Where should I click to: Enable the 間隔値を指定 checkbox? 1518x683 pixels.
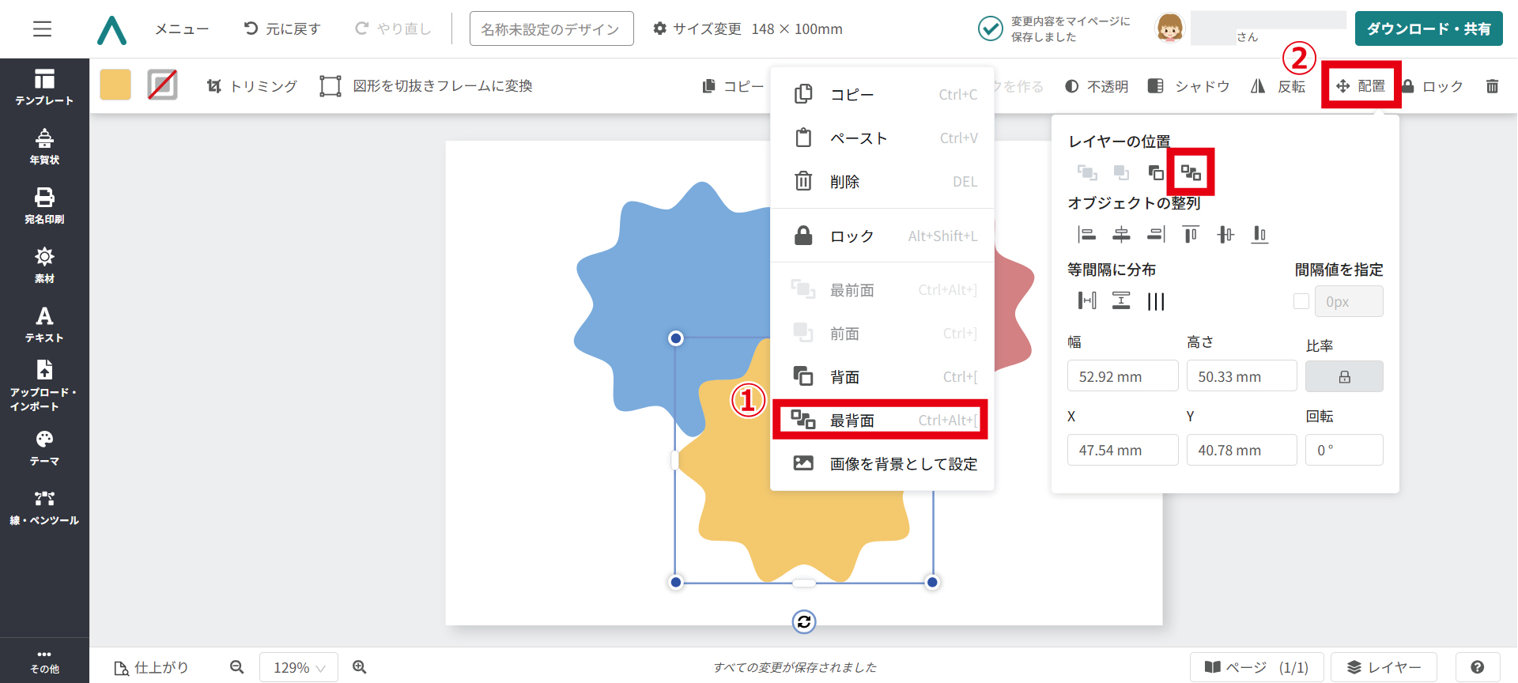click(1301, 301)
